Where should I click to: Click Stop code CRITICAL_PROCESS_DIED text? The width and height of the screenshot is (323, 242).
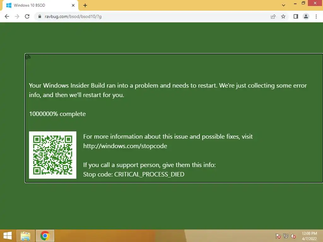coord(134,174)
